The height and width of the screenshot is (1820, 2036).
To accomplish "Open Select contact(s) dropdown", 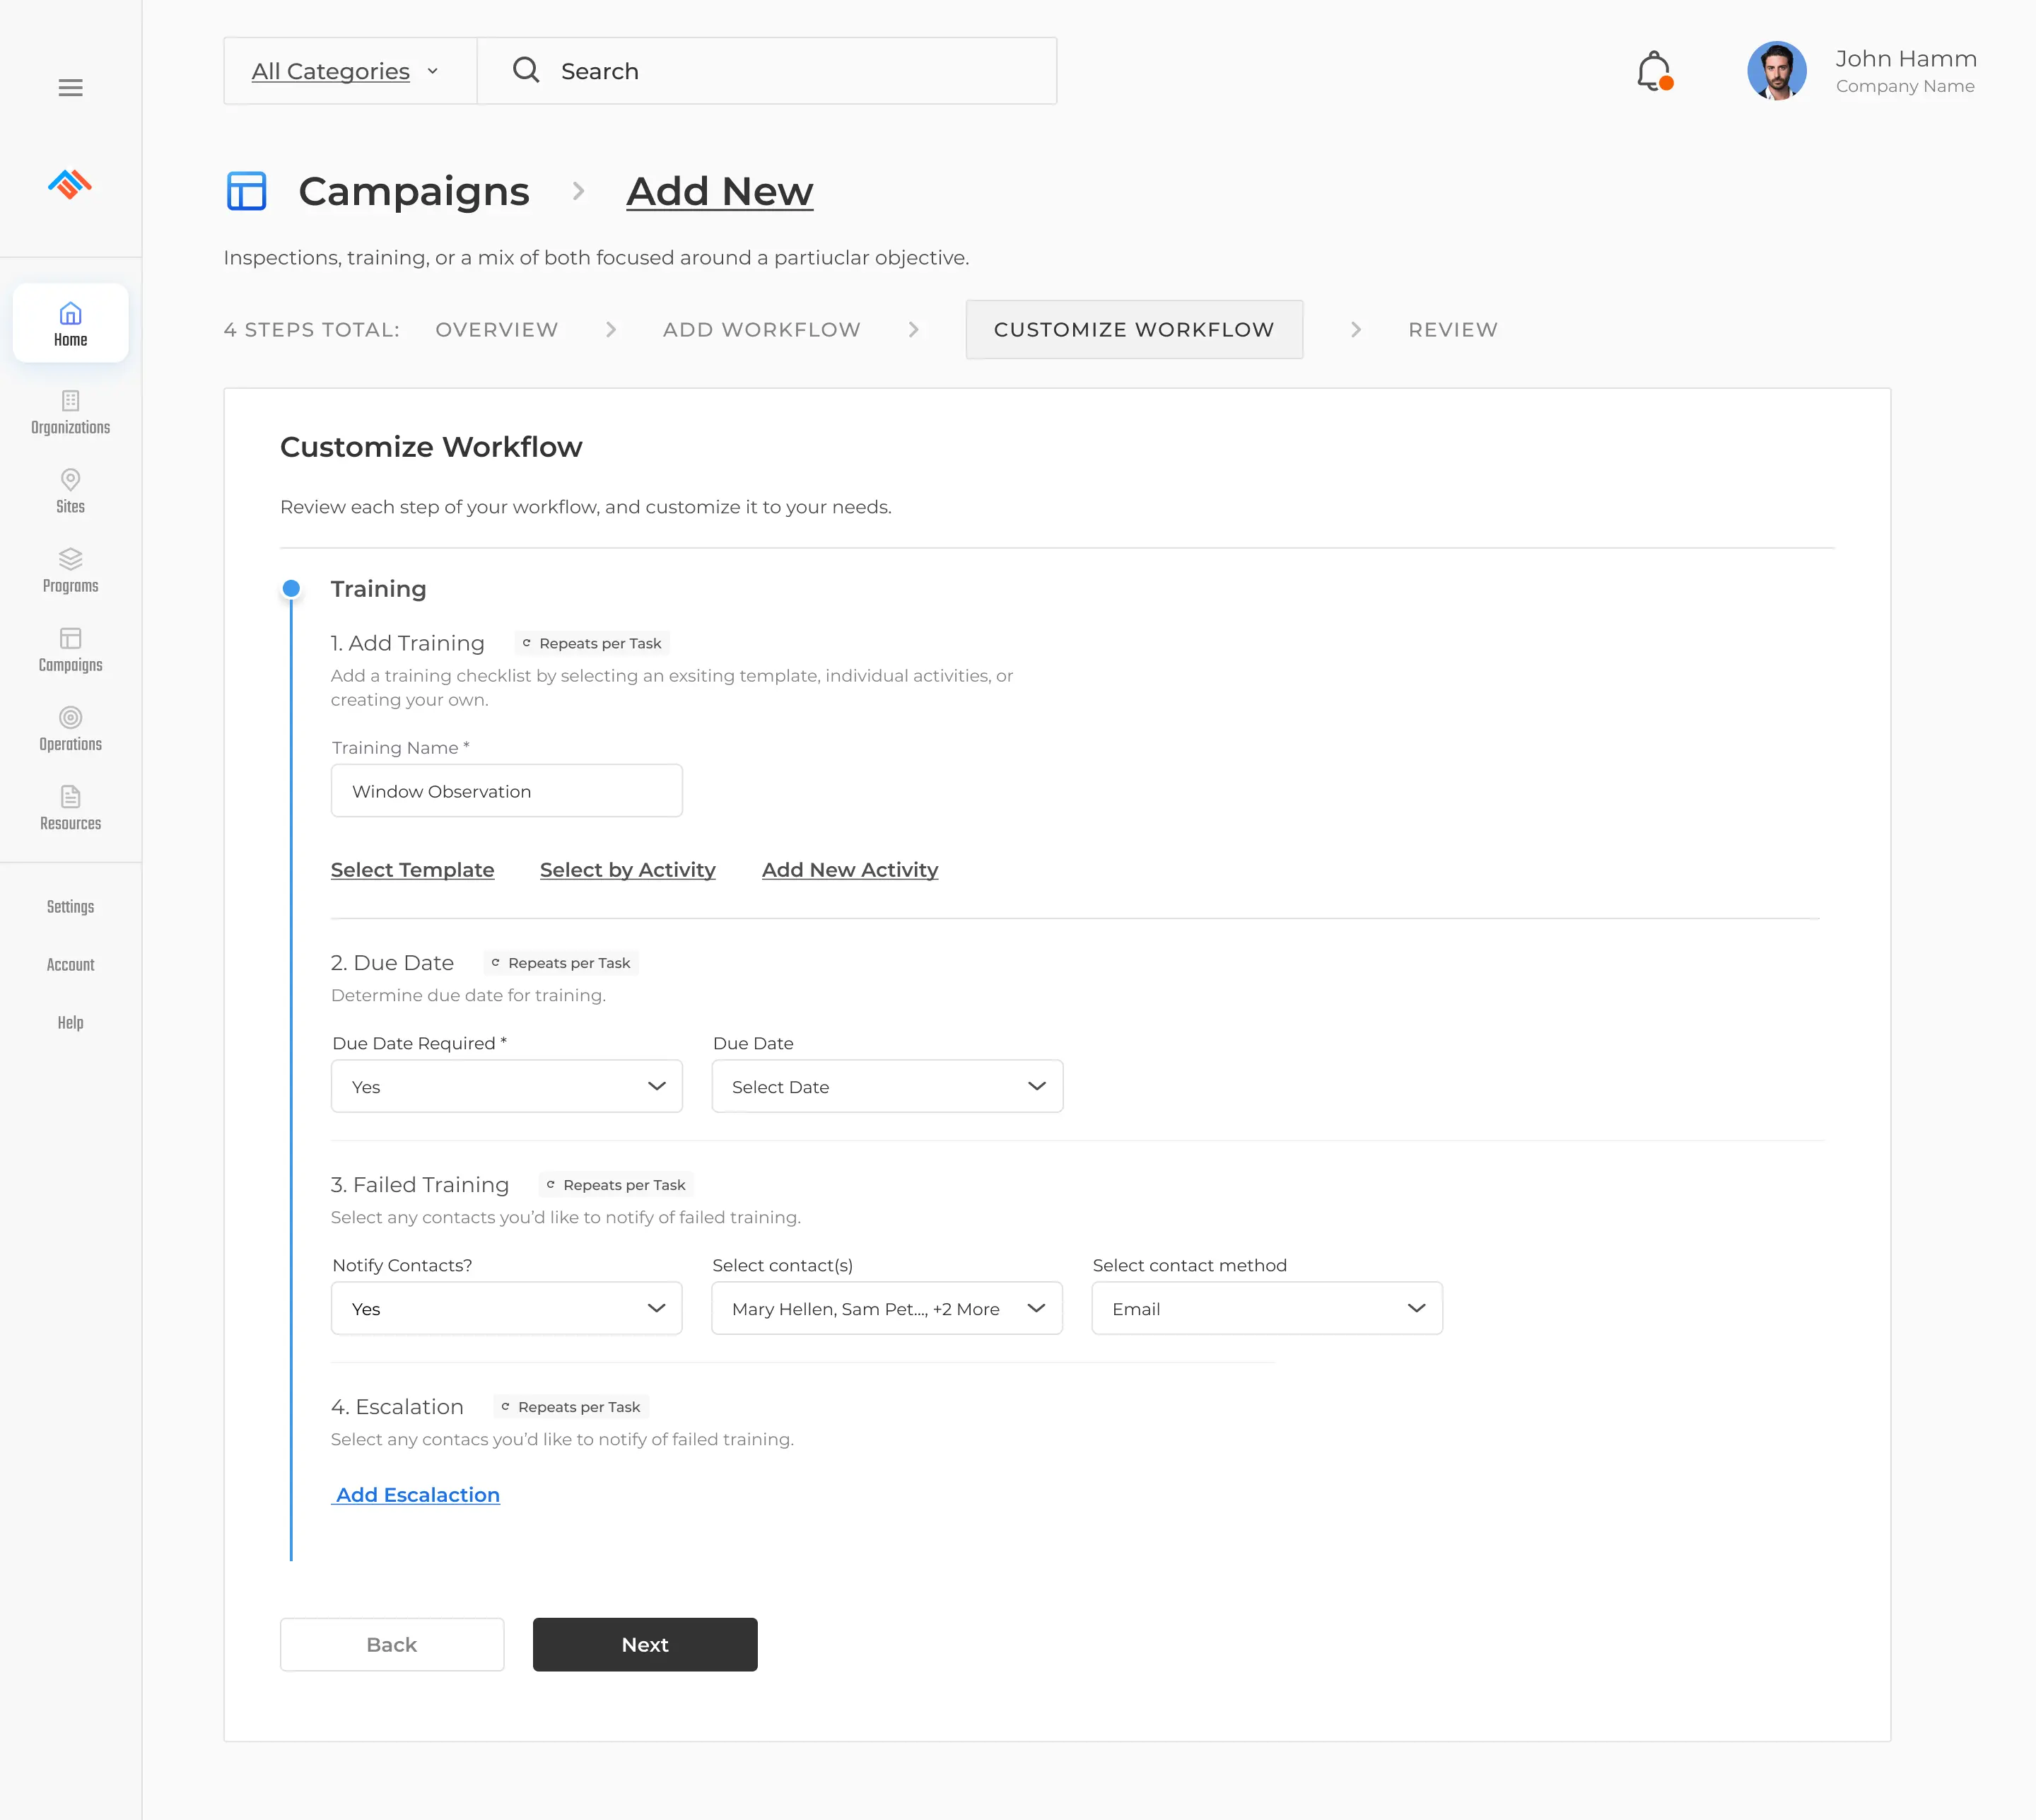I will 887,1309.
